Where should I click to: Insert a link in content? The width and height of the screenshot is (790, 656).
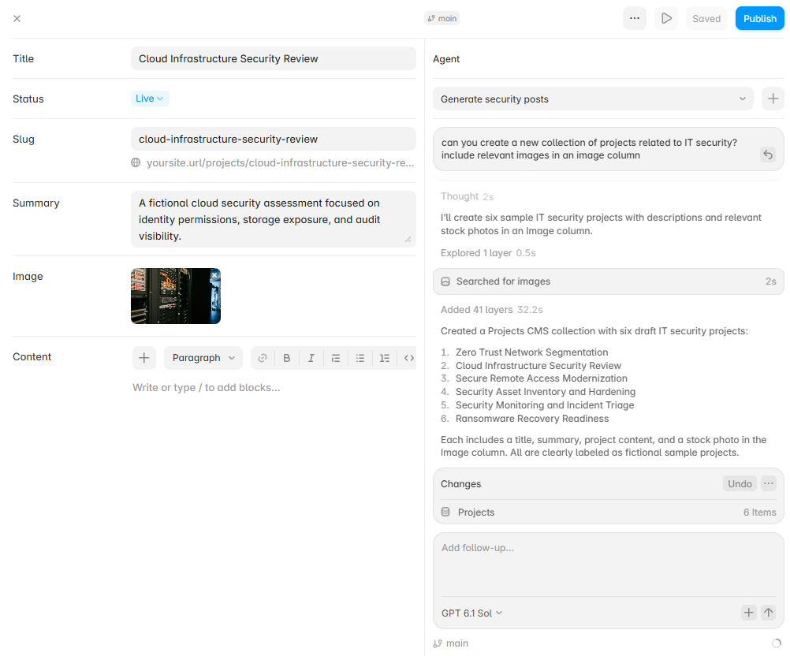click(263, 358)
